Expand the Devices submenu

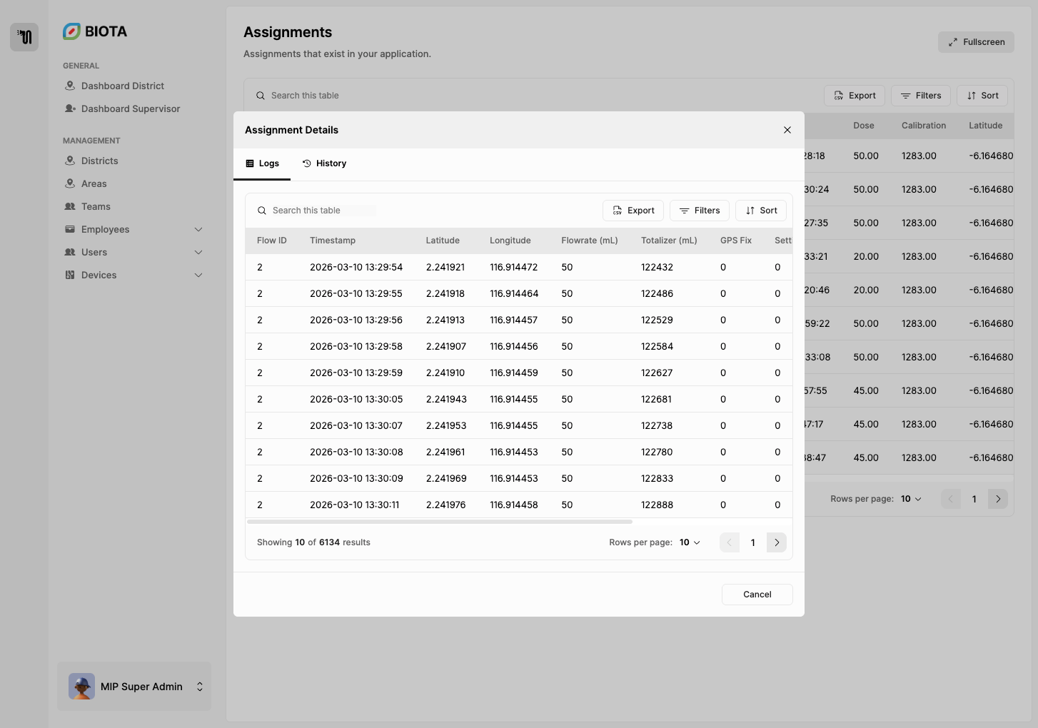click(x=198, y=275)
